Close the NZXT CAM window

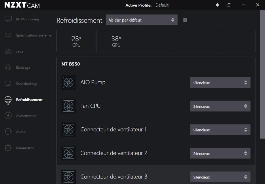coord(258,5)
